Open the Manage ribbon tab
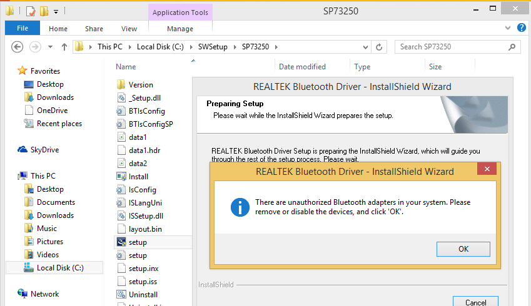531x306 pixels. (x=180, y=29)
